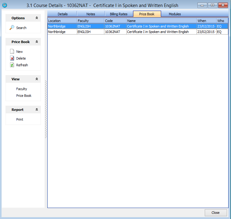
Task: Select Price Book under the View section
Action: coord(24,96)
